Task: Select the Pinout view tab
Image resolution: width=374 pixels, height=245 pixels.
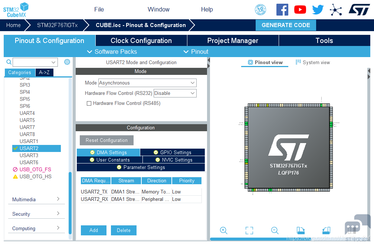Action: click(265, 62)
